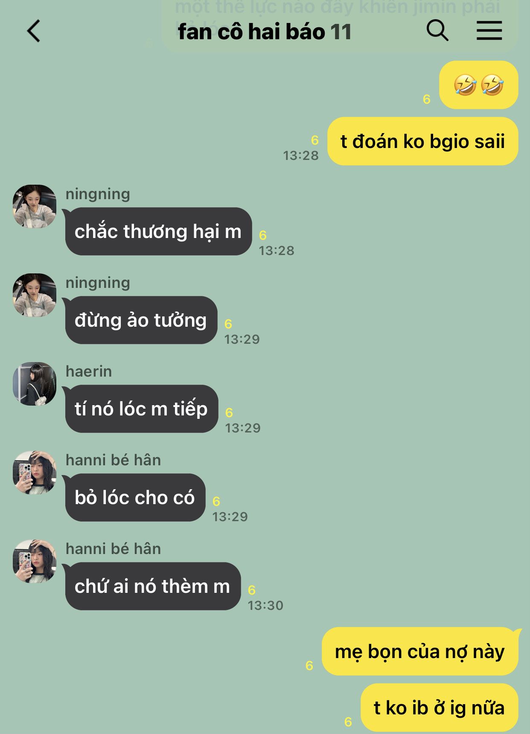
Task: Select the 't đoán ko bgio saii' message
Action: (422, 141)
